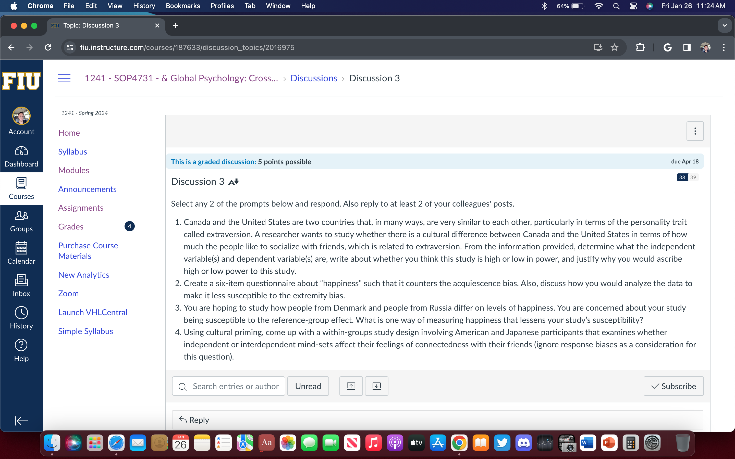This screenshot has height=459, width=735.
Task: Toggle the Subscribe checkmark button
Action: [x=673, y=386]
